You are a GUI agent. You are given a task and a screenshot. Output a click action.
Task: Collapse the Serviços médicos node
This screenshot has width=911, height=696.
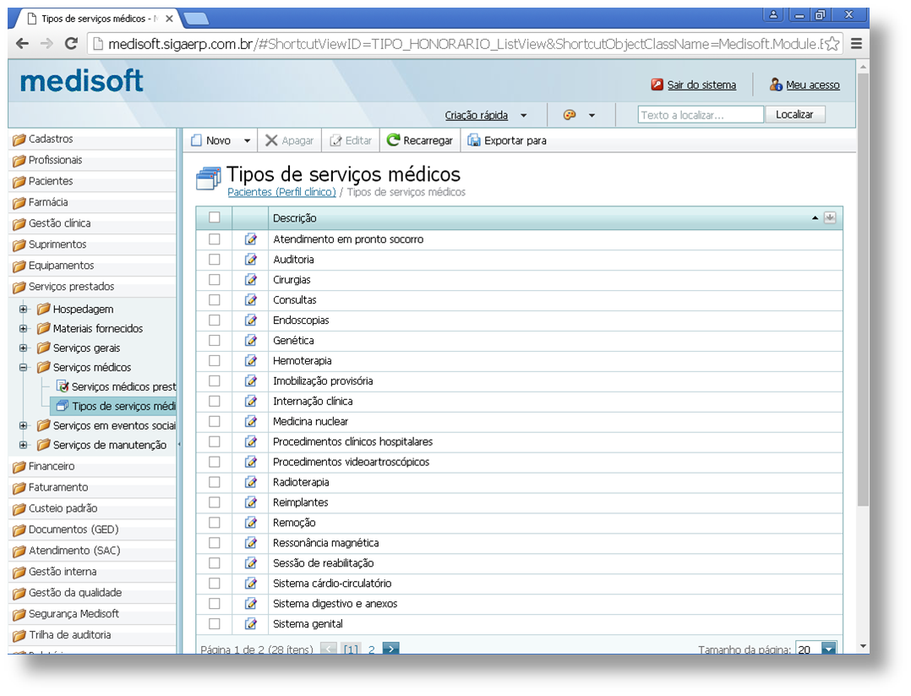[x=24, y=368]
